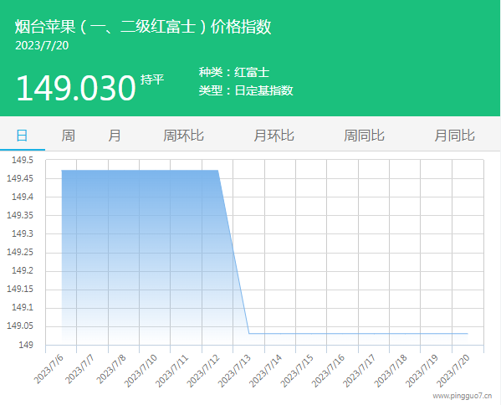Select the 日 daily tab
501x405 pixels.
point(22,136)
